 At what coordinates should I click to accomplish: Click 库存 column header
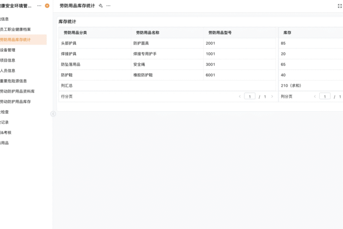(x=311, y=33)
